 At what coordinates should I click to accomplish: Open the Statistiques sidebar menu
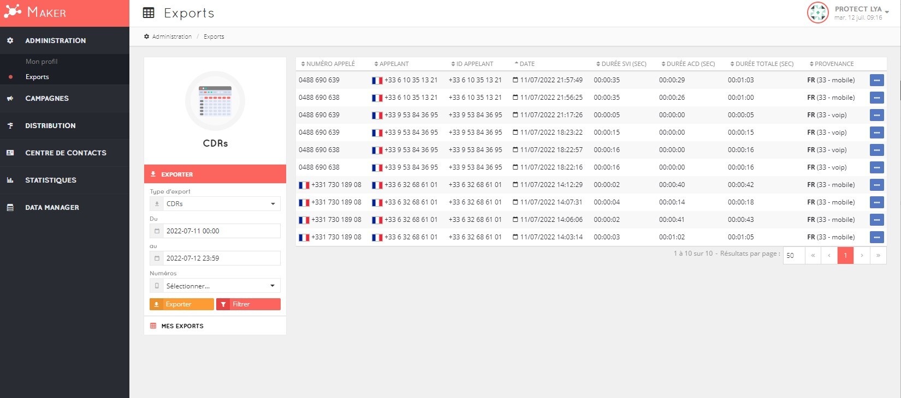pyautogui.click(x=51, y=180)
